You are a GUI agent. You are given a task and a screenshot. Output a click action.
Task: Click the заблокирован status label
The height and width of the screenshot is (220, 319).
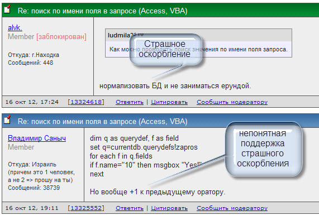coord(61,37)
